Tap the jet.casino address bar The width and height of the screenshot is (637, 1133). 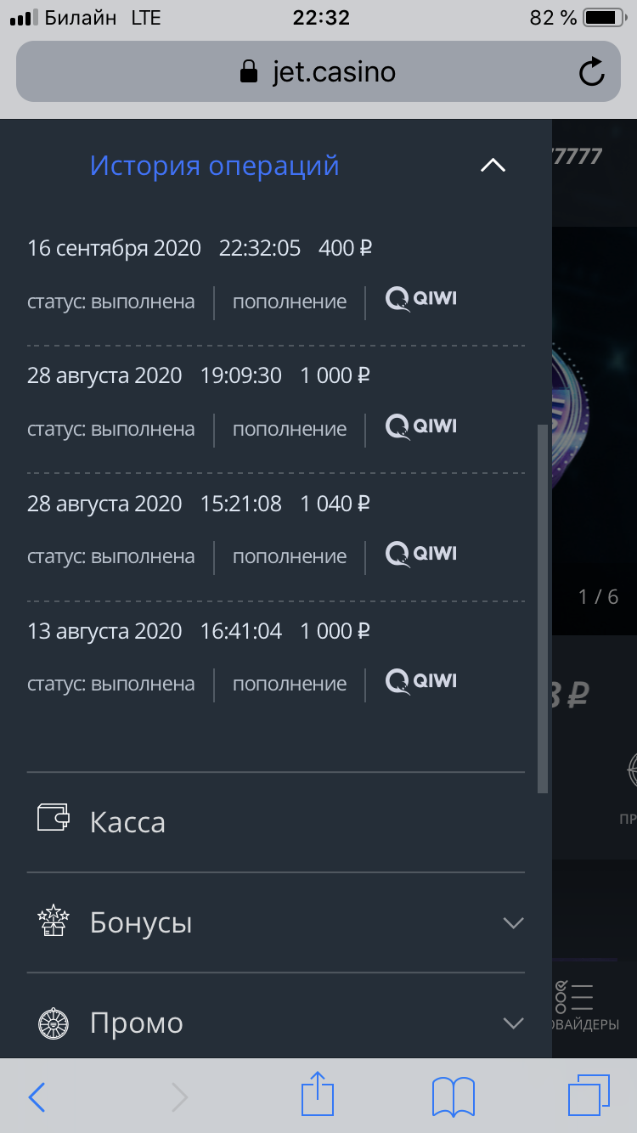click(318, 72)
